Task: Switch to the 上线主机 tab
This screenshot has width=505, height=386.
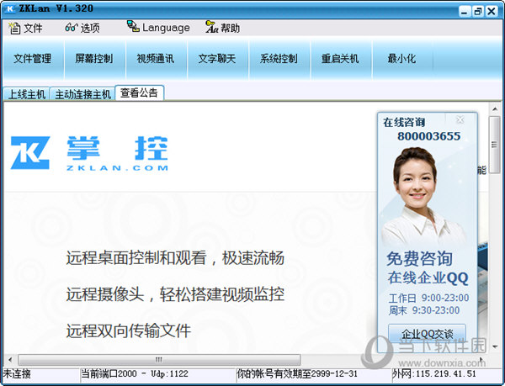Action: tap(26, 94)
